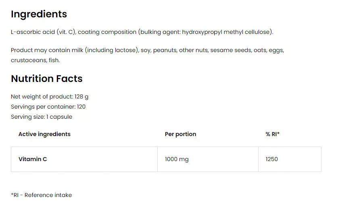Select the L-ascorbic acid ingredients line
This screenshot has width=338, height=216.
[x=142, y=32]
